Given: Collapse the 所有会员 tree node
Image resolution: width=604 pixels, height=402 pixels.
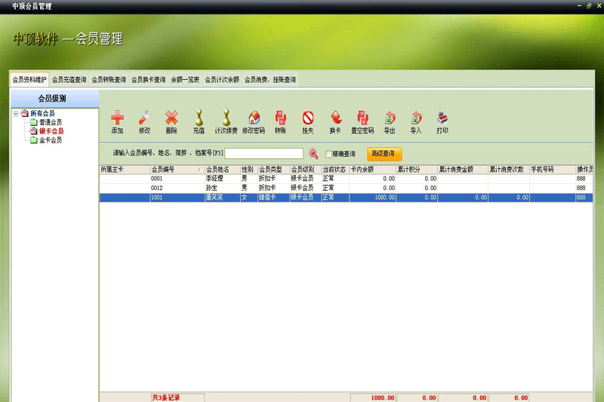Looking at the screenshot, I should click(x=16, y=113).
